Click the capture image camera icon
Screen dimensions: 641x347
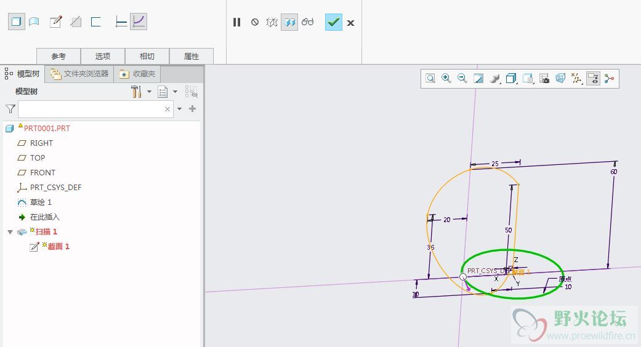coord(544,78)
